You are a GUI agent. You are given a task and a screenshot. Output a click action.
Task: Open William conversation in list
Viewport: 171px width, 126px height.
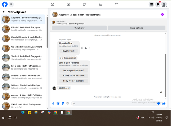23,87
